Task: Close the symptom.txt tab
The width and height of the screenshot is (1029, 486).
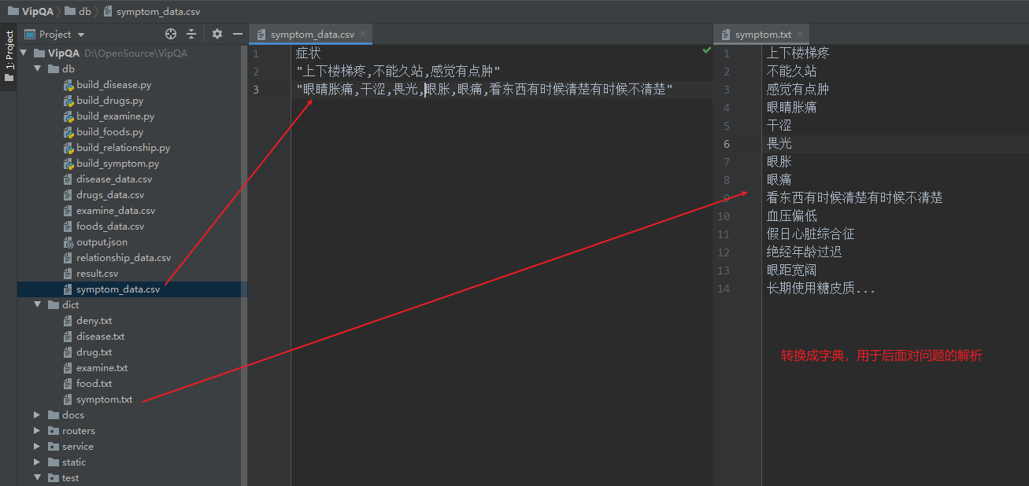Action: pyautogui.click(x=800, y=35)
